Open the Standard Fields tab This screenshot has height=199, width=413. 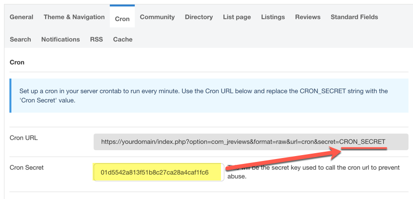point(354,17)
